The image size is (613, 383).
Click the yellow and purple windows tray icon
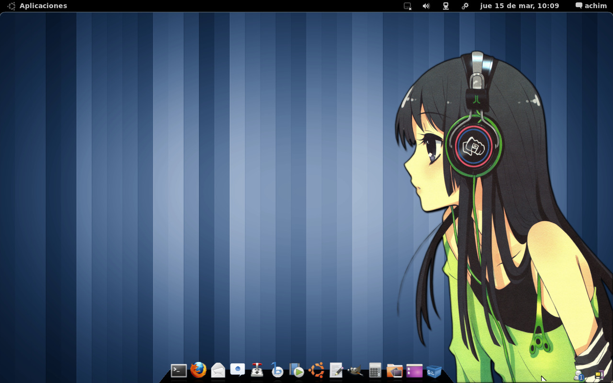click(x=599, y=375)
